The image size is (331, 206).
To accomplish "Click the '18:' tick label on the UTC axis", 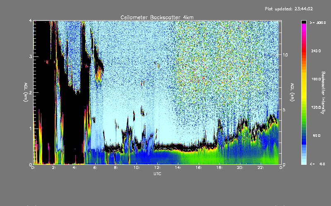I will pos(219,168).
